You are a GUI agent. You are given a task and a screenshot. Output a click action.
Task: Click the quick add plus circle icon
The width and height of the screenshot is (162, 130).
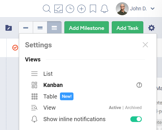click(x=81, y=9)
